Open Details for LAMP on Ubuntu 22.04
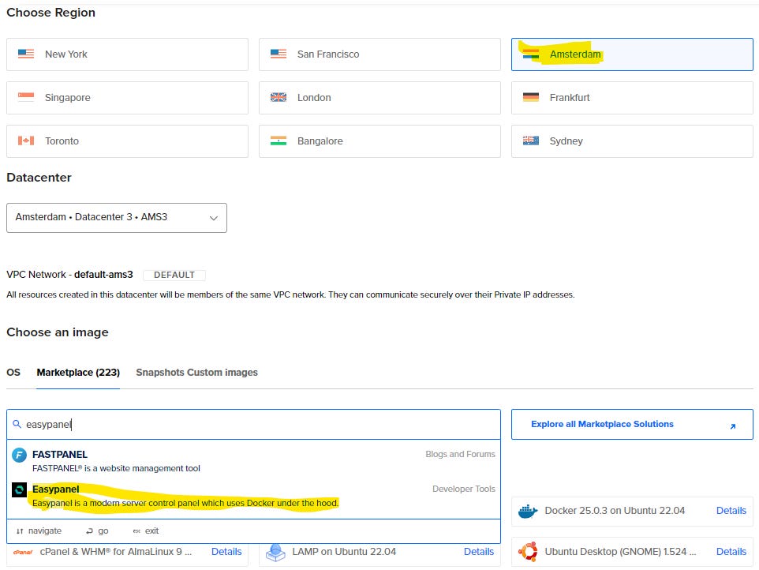The image size is (759, 570). pos(479,552)
